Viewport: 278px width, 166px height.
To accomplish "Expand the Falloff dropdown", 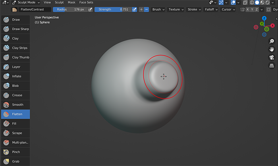I will tap(211, 10).
